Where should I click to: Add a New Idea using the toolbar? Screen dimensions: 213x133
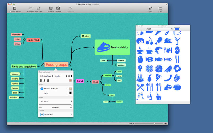pyautogui.click(x=39, y=9)
